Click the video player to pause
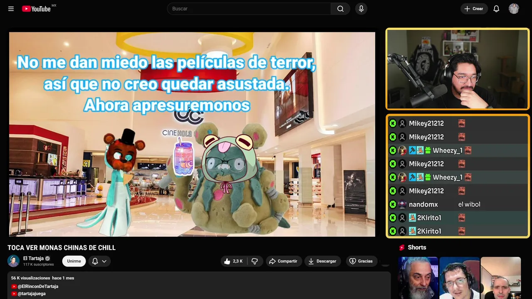Screen dimensions: 532x299 192,134
